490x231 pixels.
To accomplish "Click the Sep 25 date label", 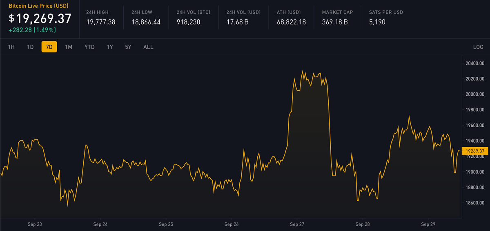I will [166, 224].
